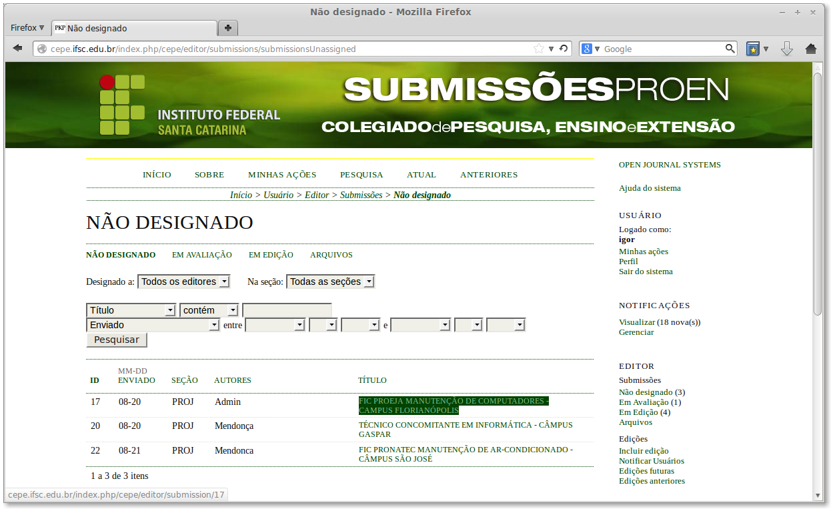This screenshot has height=509, width=831.
Task: Open the 'Título' search field dropdown
Action: 131,310
